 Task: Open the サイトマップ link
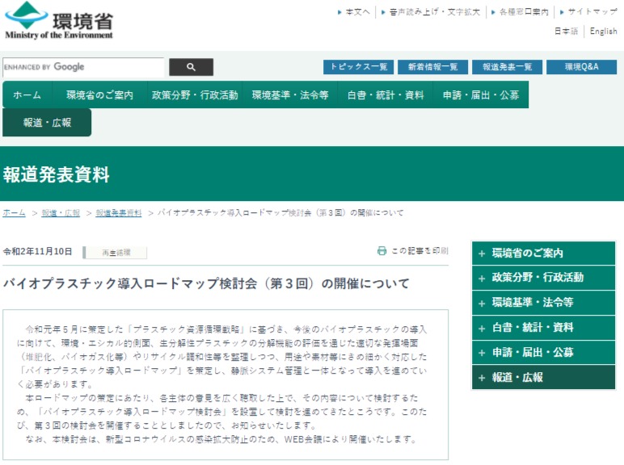point(592,12)
